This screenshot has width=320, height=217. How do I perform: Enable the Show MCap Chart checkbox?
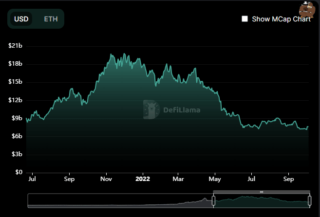pyautogui.click(x=245, y=19)
